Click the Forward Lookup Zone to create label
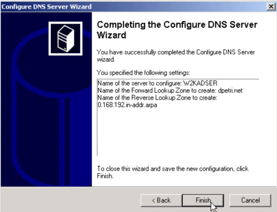Image resolution: width=277 pixels, height=212 pixels. [x=157, y=91]
